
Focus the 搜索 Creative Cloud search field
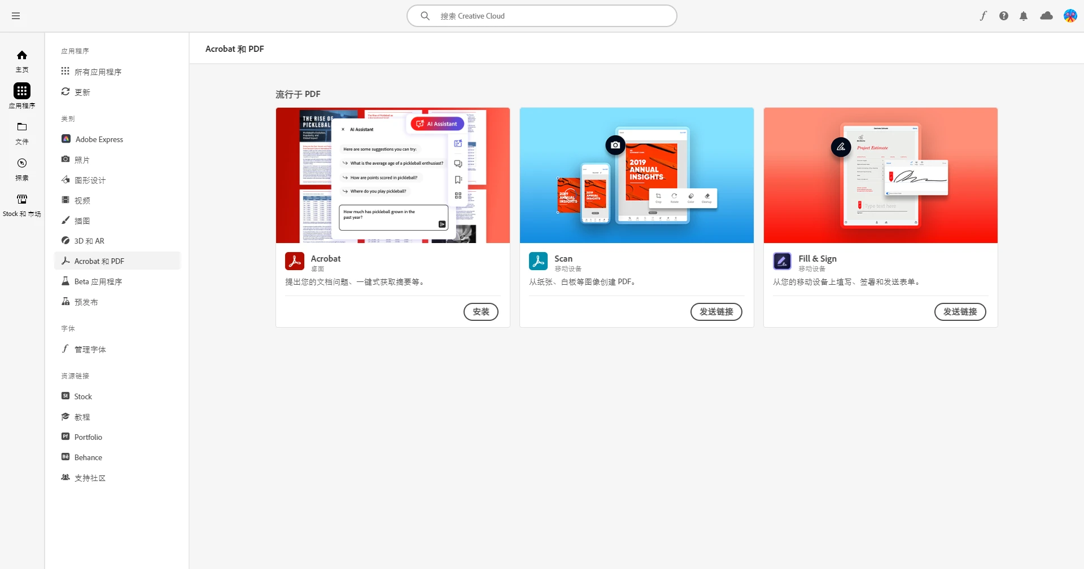[x=542, y=16]
